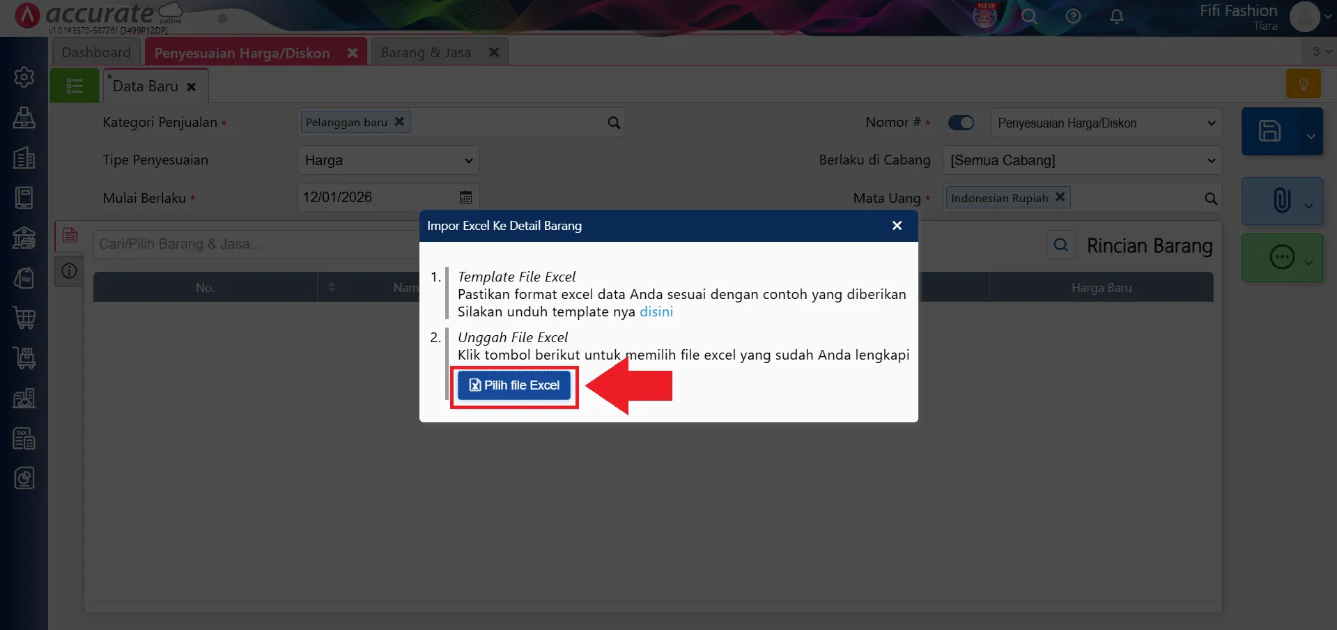Switch to the Barang & Jasa tab
1337x630 pixels.
pos(426,52)
